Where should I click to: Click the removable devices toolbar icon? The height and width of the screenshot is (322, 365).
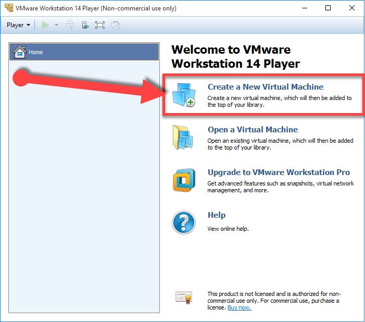tap(85, 25)
